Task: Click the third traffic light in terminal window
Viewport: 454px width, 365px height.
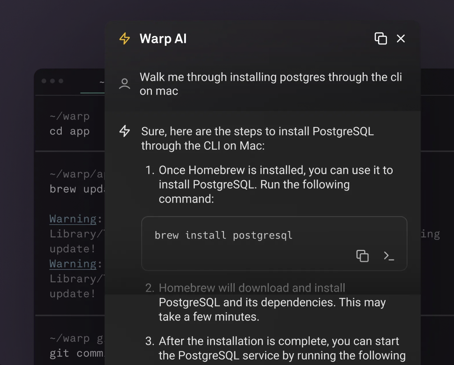Action: coord(61,81)
